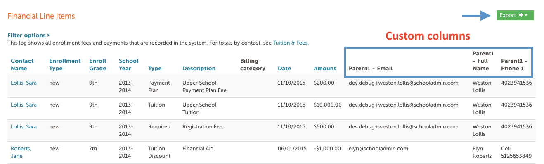Open the Tuition & Fees link

(290, 43)
